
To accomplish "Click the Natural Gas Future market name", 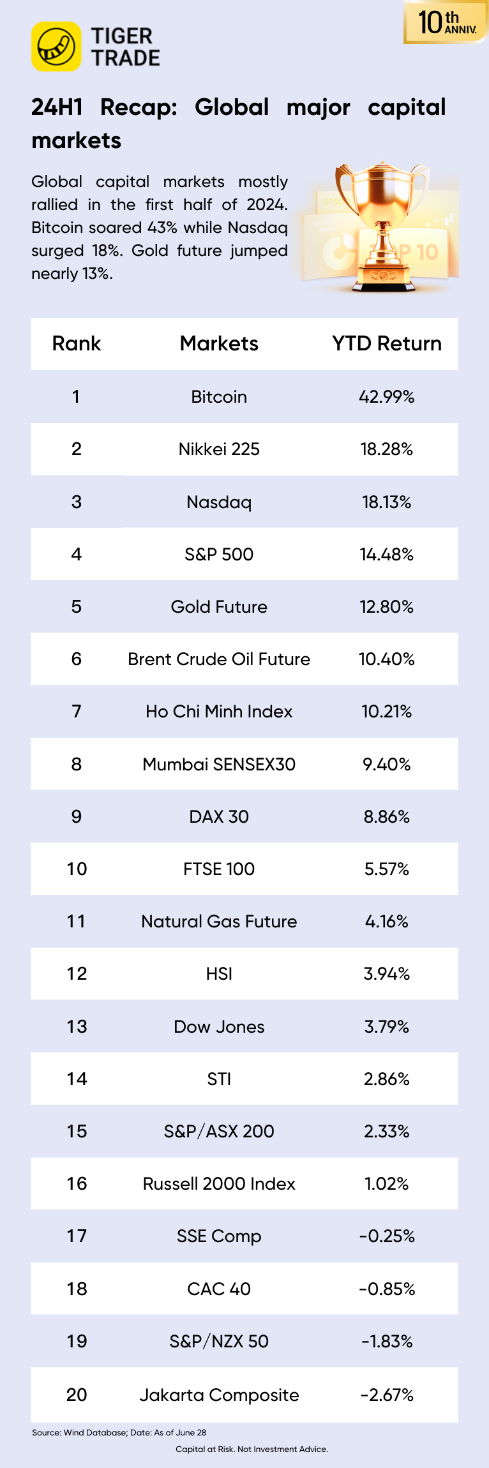I will click(x=219, y=922).
